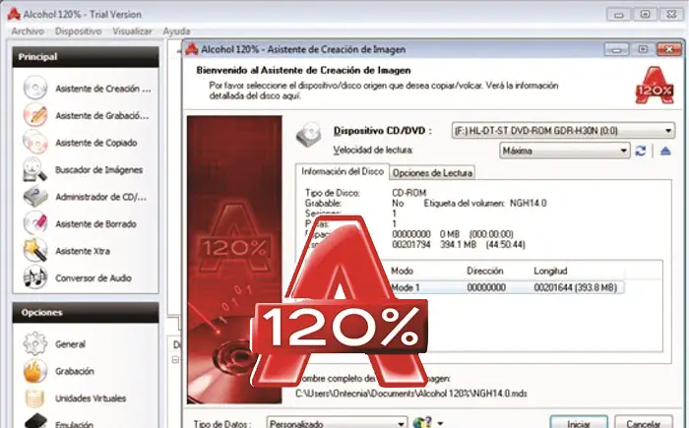
Task: Select Unidades Virtuales label
Action: coord(91,398)
